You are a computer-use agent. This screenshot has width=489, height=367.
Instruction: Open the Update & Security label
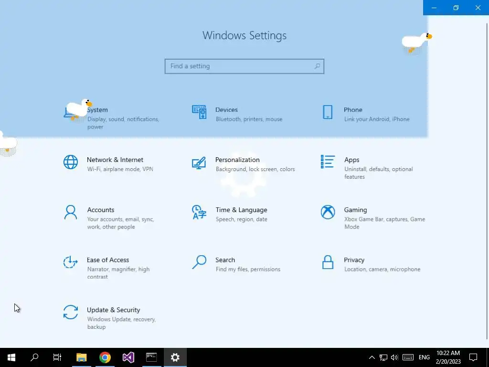(114, 310)
